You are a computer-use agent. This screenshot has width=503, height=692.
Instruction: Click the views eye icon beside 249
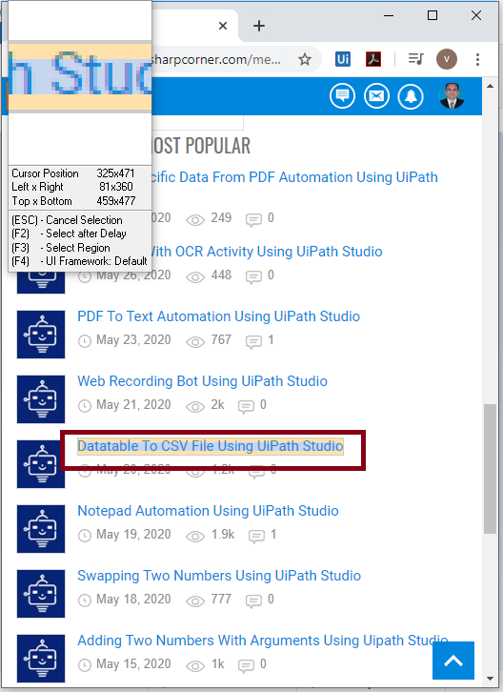[x=195, y=220]
